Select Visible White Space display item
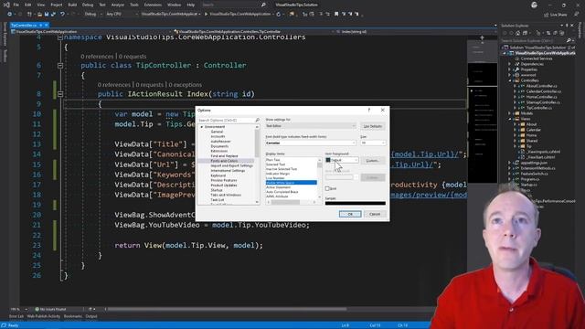This screenshot has width=585, height=329. pos(291,183)
